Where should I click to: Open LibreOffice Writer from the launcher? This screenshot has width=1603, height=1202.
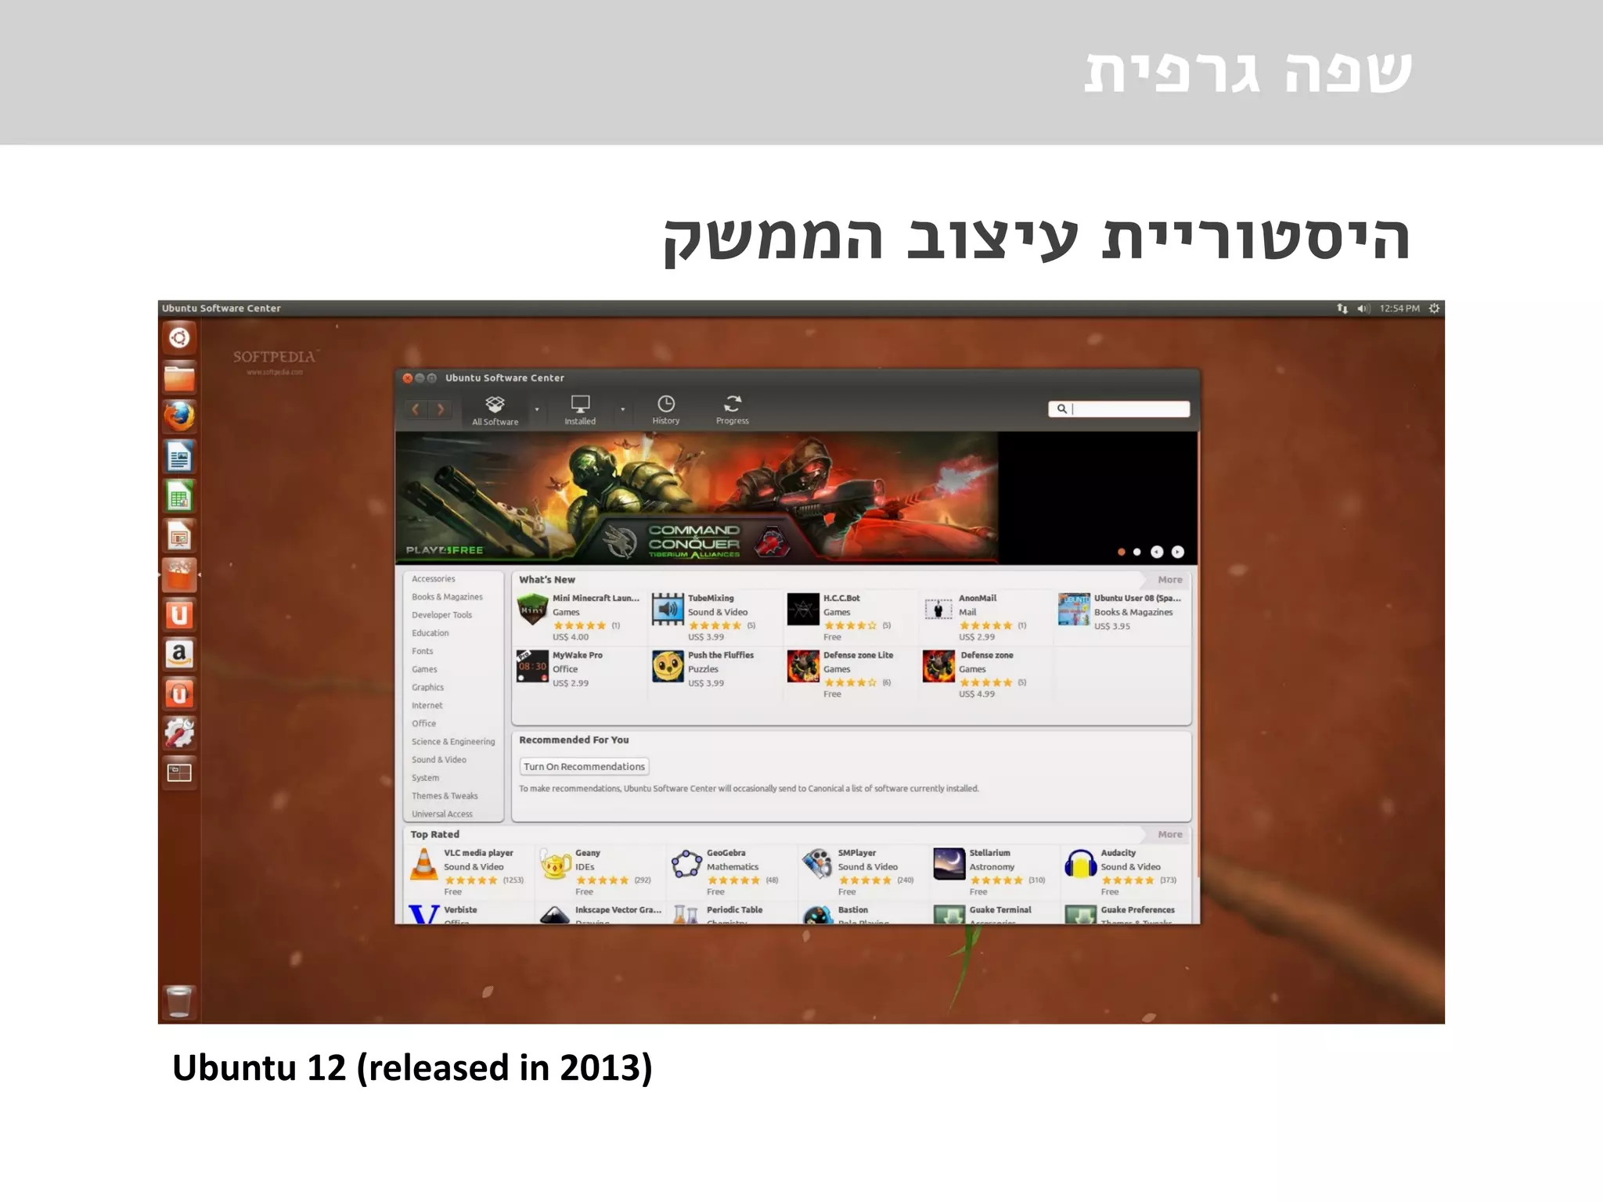click(179, 456)
